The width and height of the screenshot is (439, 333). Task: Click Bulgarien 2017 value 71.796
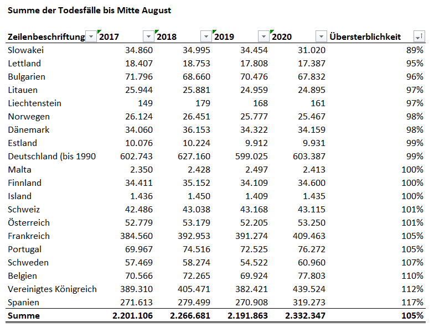point(139,77)
